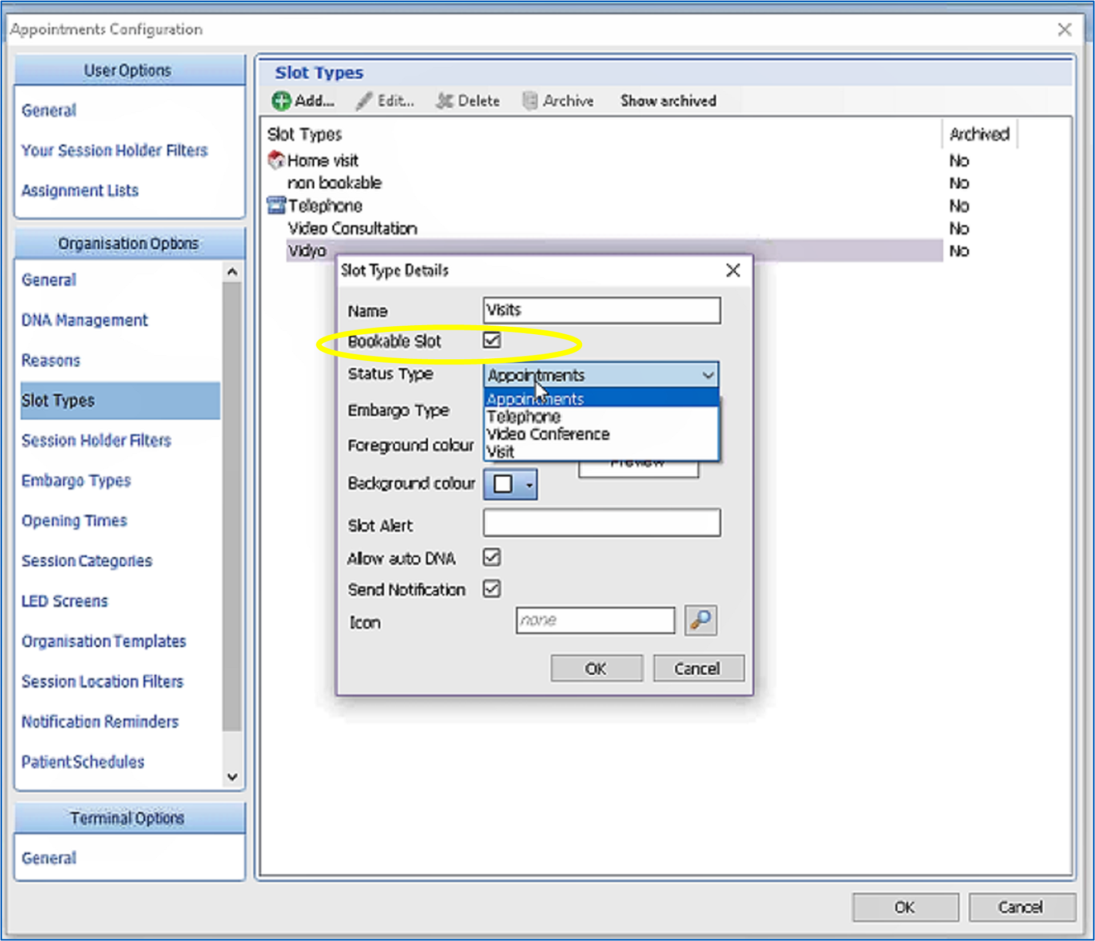Open Assignment Lists
This screenshot has height=941, width=1095.
(80, 190)
